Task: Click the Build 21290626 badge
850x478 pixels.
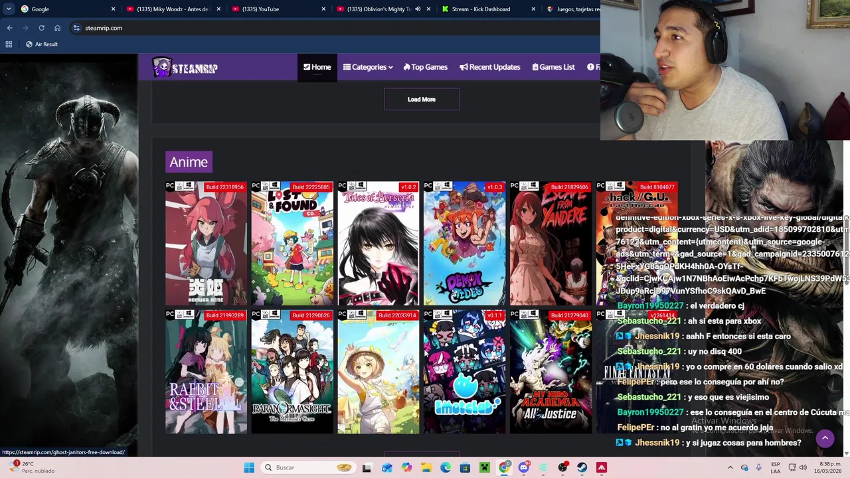Action: click(311, 315)
